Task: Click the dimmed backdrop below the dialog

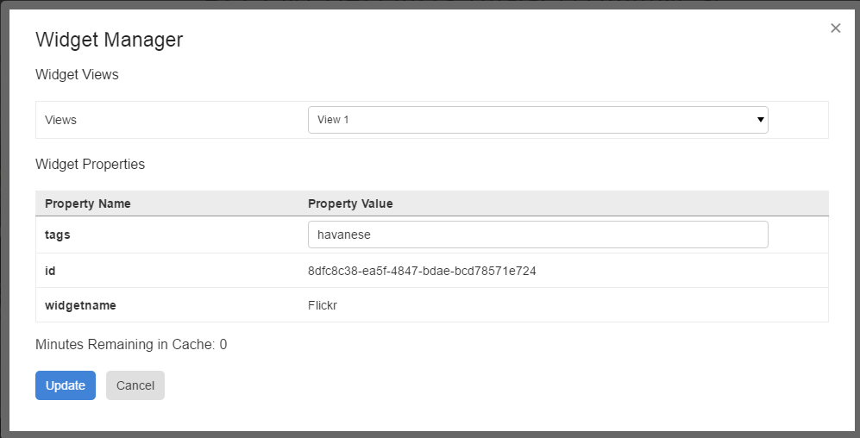Action: pos(431,435)
